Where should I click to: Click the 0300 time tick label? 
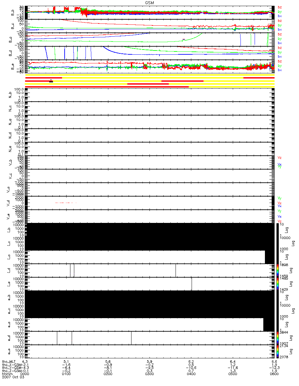click(x=149, y=374)
